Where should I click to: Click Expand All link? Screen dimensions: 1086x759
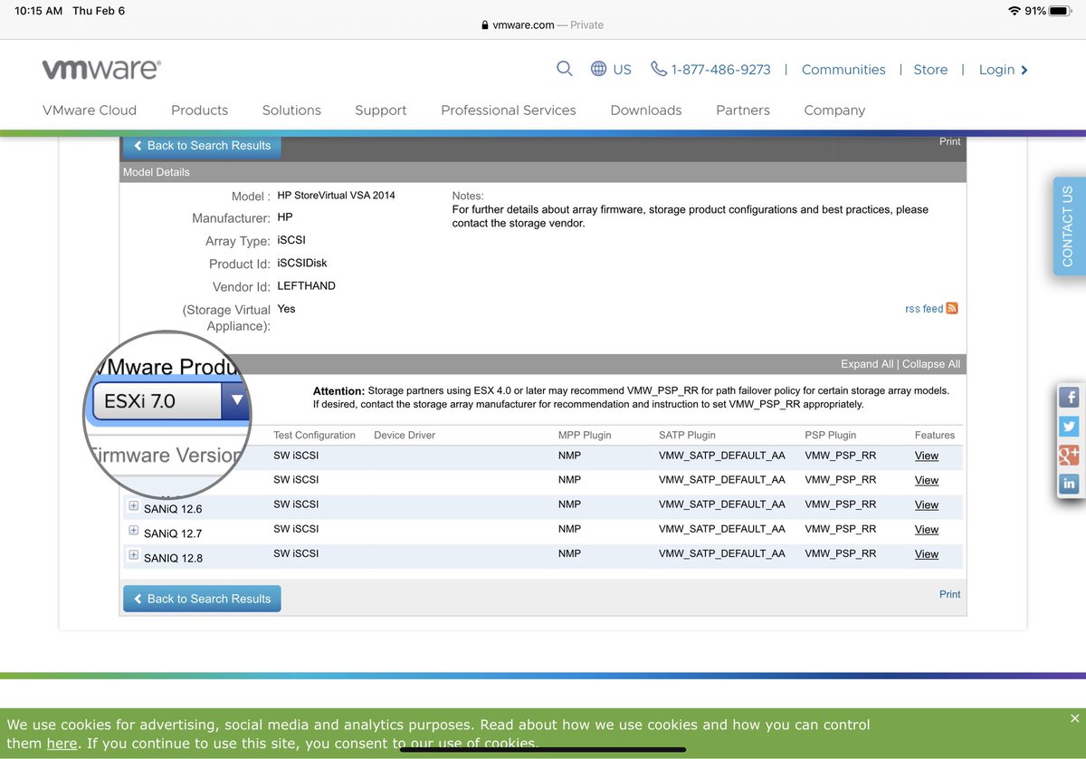(867, 364)
